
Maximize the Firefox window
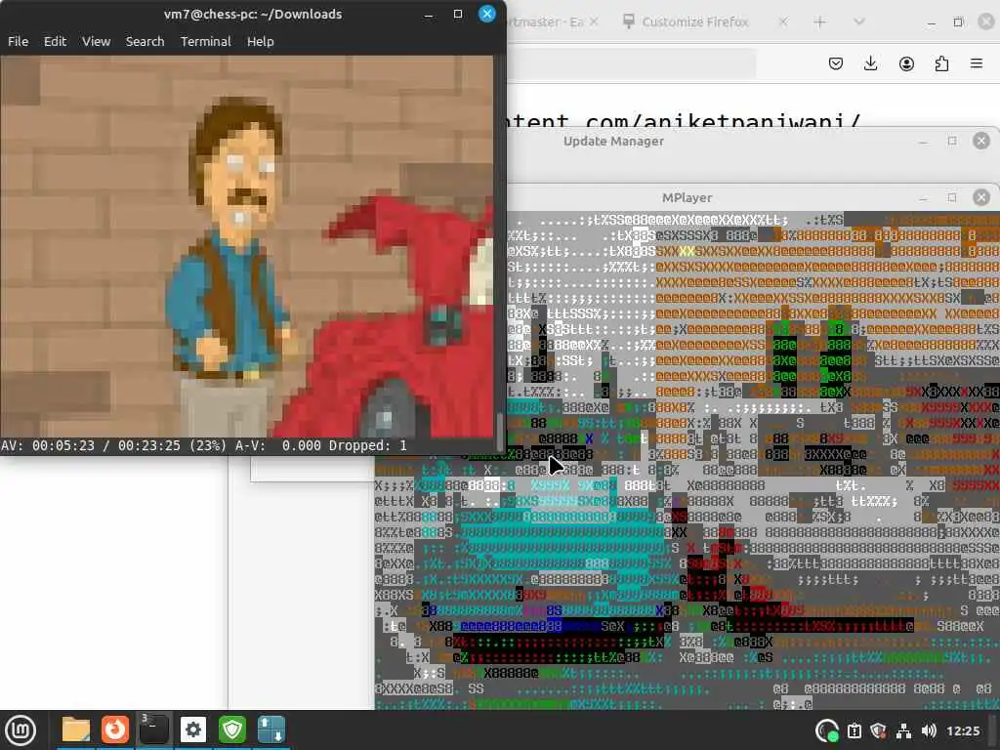click(959, 23)
